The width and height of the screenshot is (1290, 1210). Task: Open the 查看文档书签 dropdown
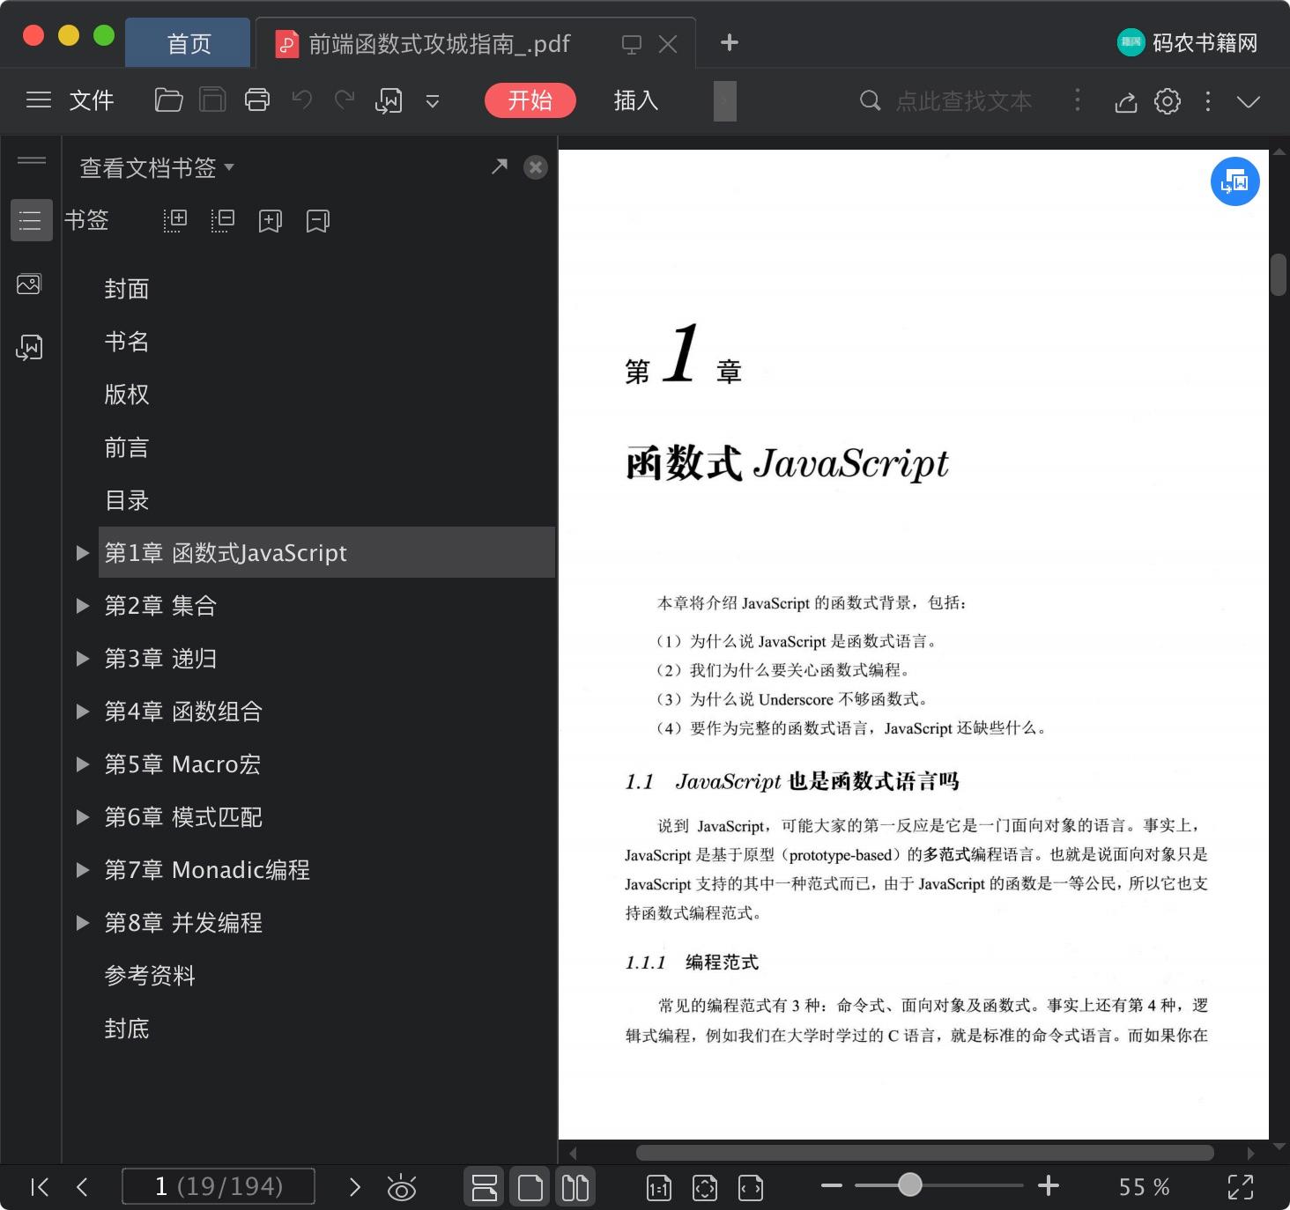(157, 167)
